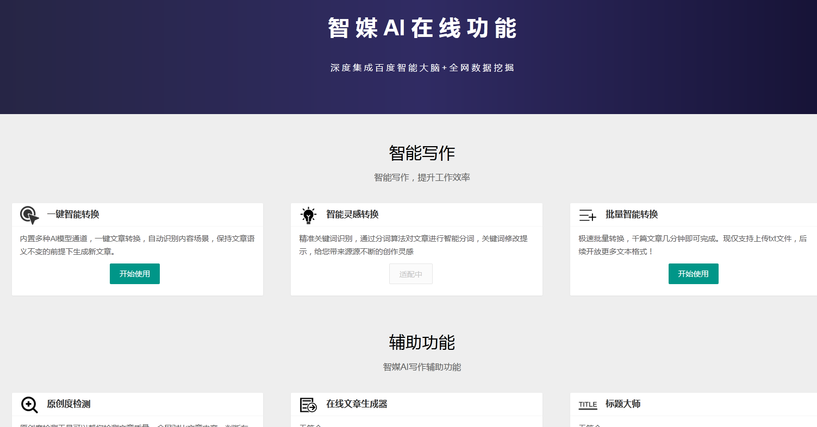
Task: Click the magnifier icon beside 原创度检测
Action: 29,405
